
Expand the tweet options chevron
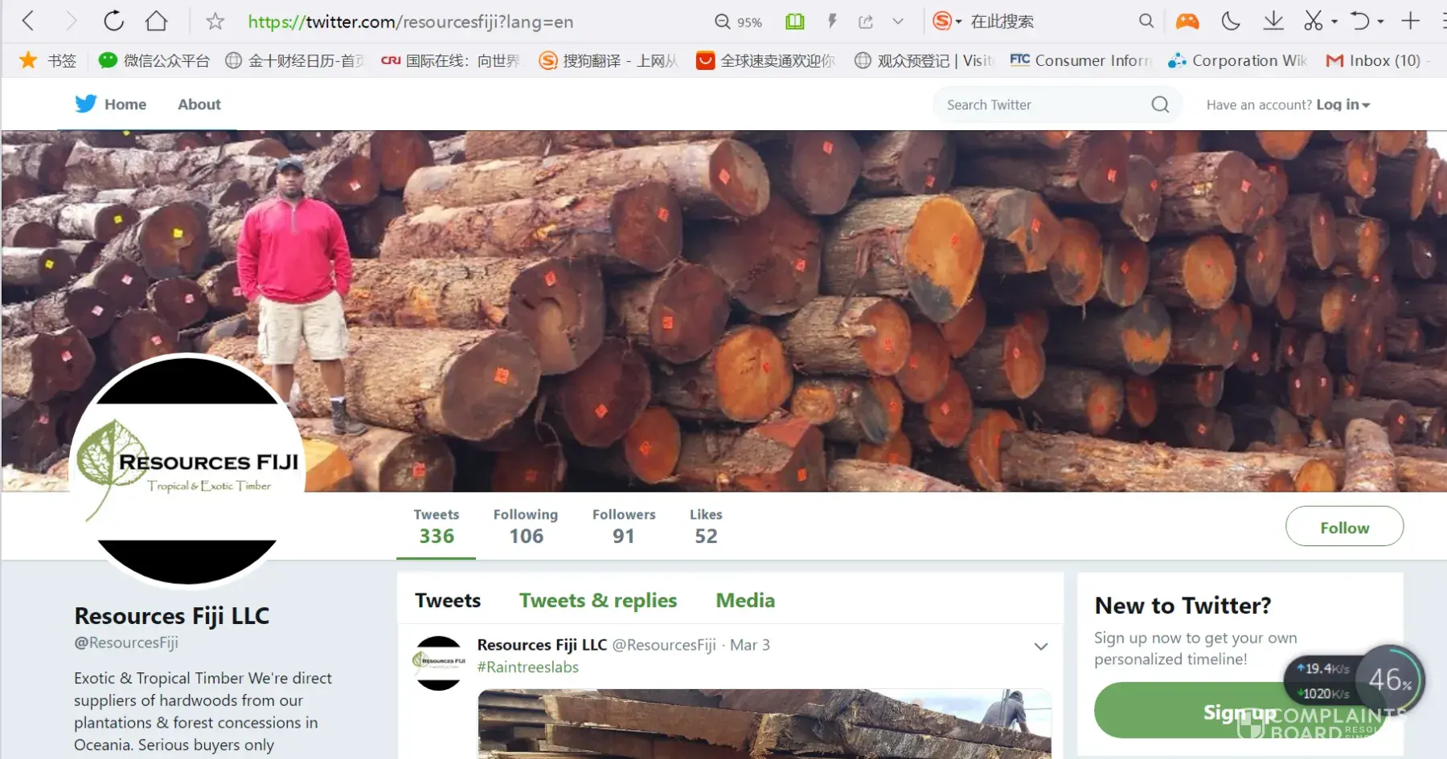tap(1041, 647)
